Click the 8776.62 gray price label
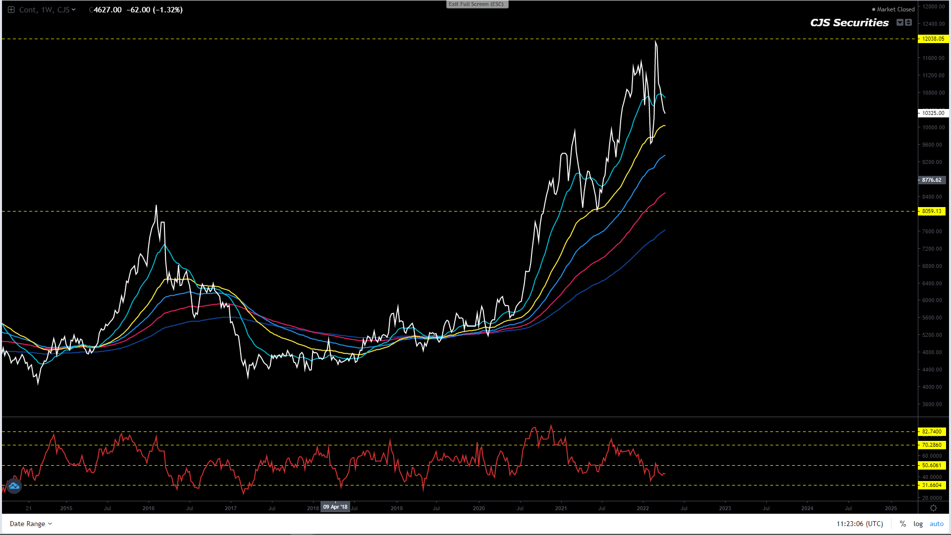 pyautogui.click(x=932, y=180)
